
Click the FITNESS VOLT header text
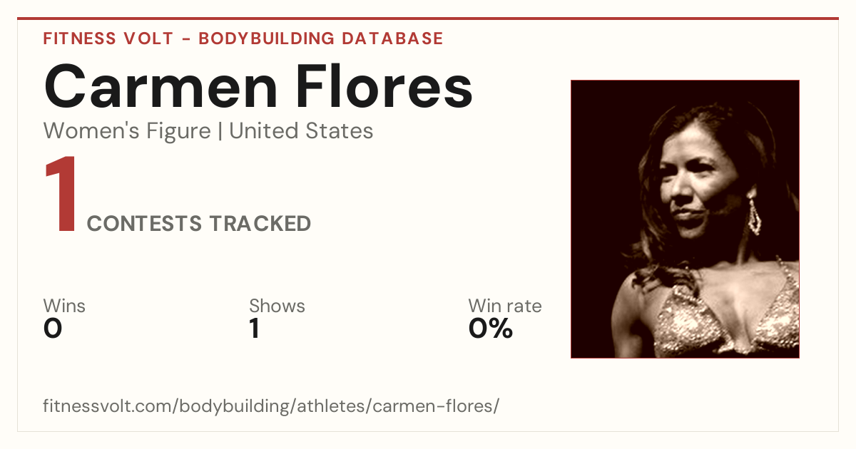click(108, 38)
